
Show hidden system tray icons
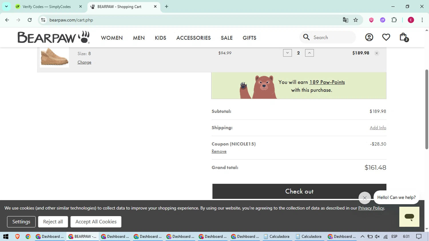tap(362, 236)
